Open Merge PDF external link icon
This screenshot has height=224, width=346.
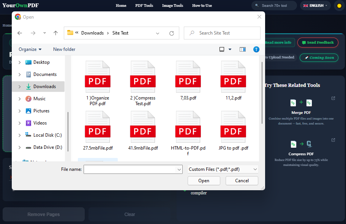click(333, 98)
